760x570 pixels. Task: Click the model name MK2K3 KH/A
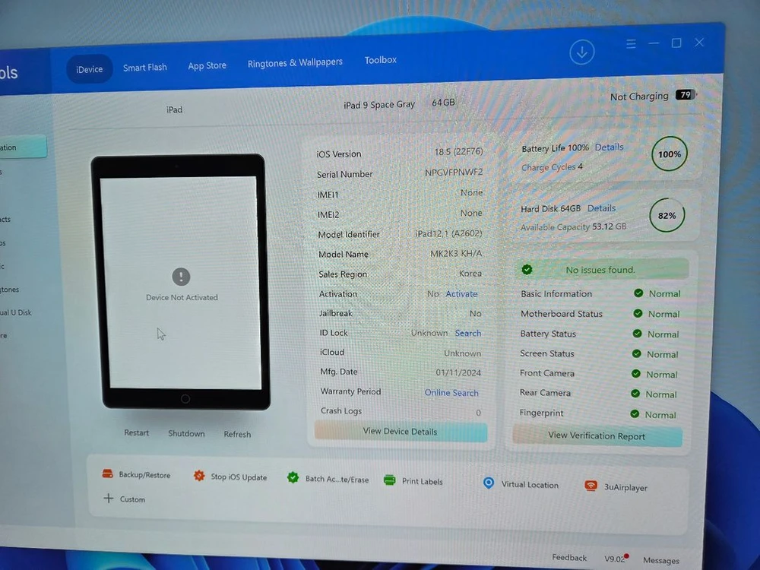click(x=456, y=254)
